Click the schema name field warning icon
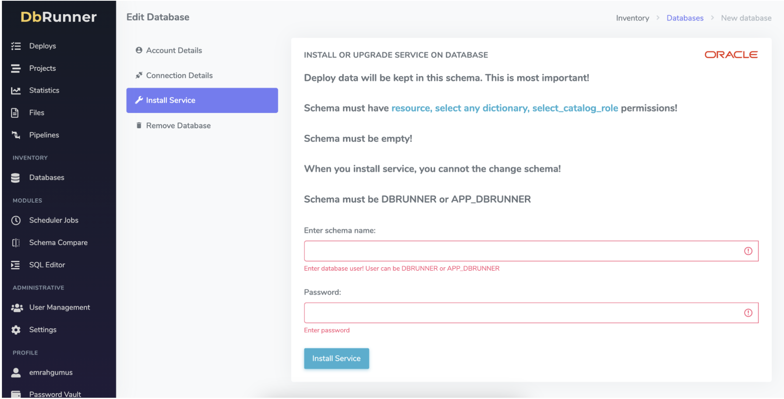This screenshot has height=399, width=784. click(748, 251)
